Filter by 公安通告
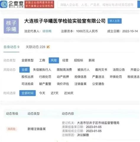 pyautogui.click(x=98, y=84)
